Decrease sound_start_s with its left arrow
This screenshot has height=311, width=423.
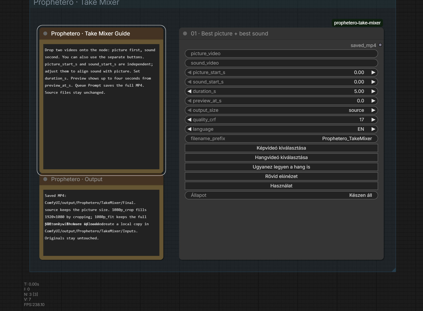click(189, 82)
